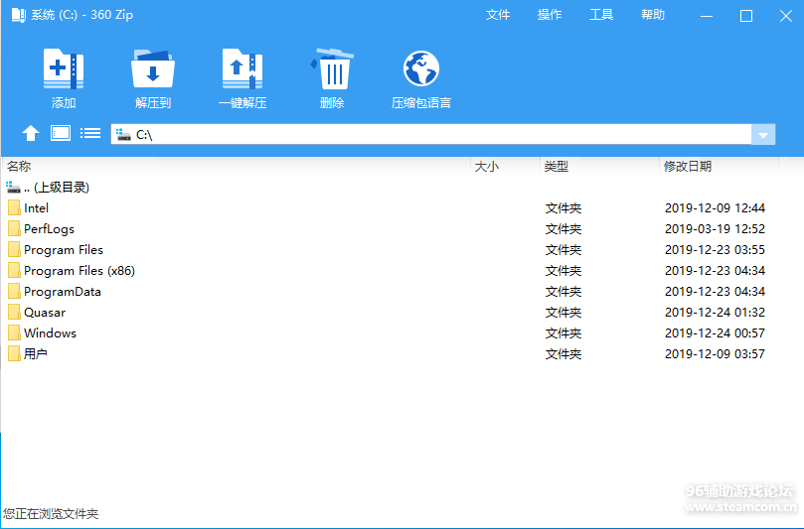
Task: Switch to list view mode
Action: point(90,133)
